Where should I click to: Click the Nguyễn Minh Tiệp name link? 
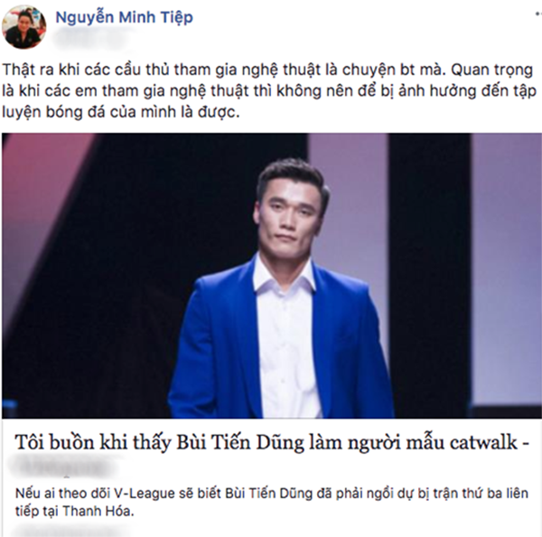pos(124,17)
